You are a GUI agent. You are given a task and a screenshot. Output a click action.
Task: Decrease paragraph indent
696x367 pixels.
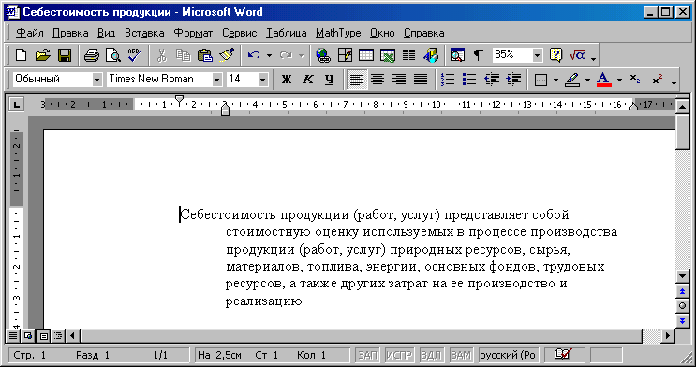click(x=492, y=80)
